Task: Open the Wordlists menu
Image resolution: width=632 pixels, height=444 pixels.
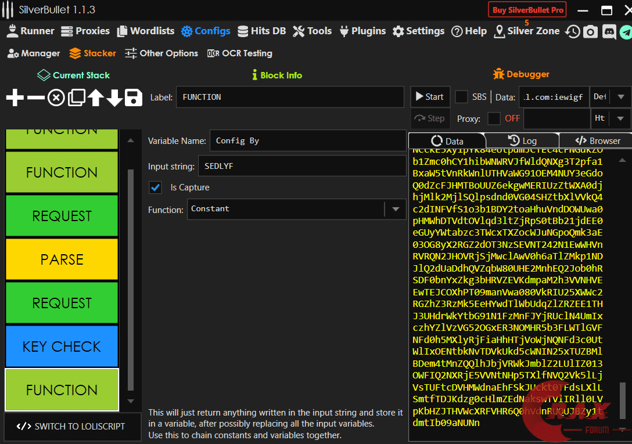Action: (x=145, y=31)
